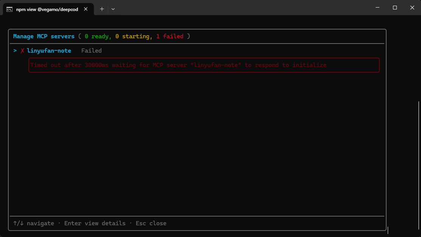Viewport: 421px width, 237px height.
Task: Click the 0 ready counter
Action: 96,36
